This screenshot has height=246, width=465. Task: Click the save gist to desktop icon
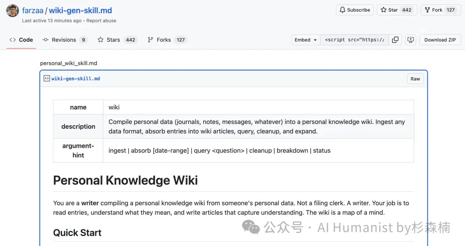(x=411, y=39)
